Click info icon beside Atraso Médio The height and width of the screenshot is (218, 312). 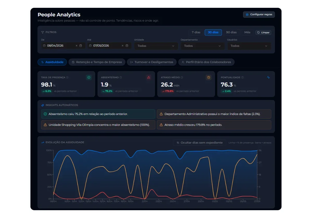tap(182, 78)
